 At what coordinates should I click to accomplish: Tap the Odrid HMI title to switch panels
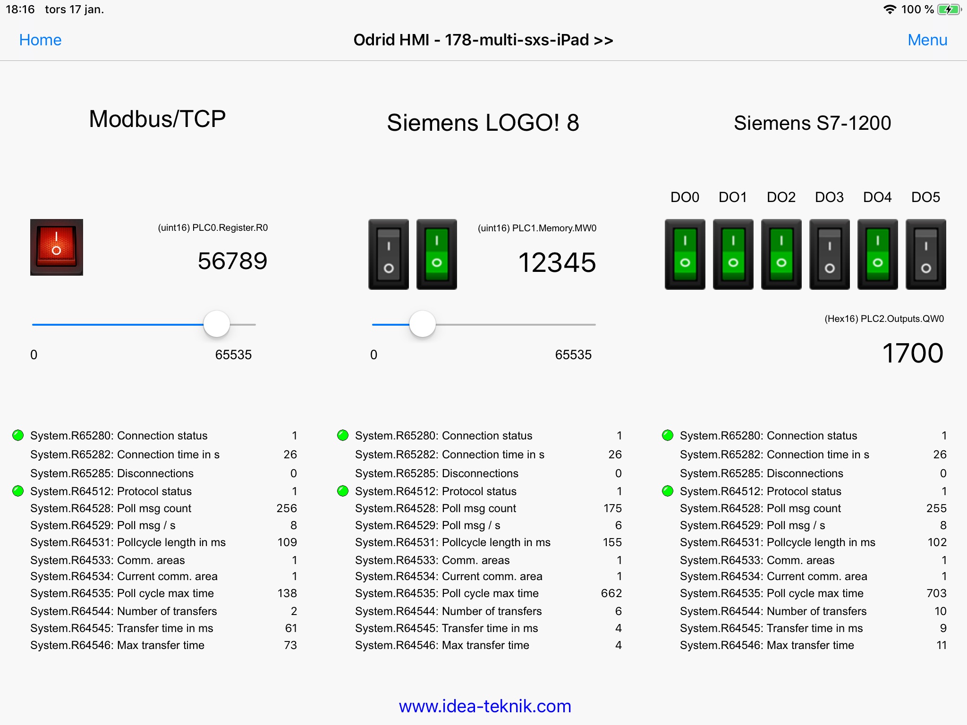(483, 40)
